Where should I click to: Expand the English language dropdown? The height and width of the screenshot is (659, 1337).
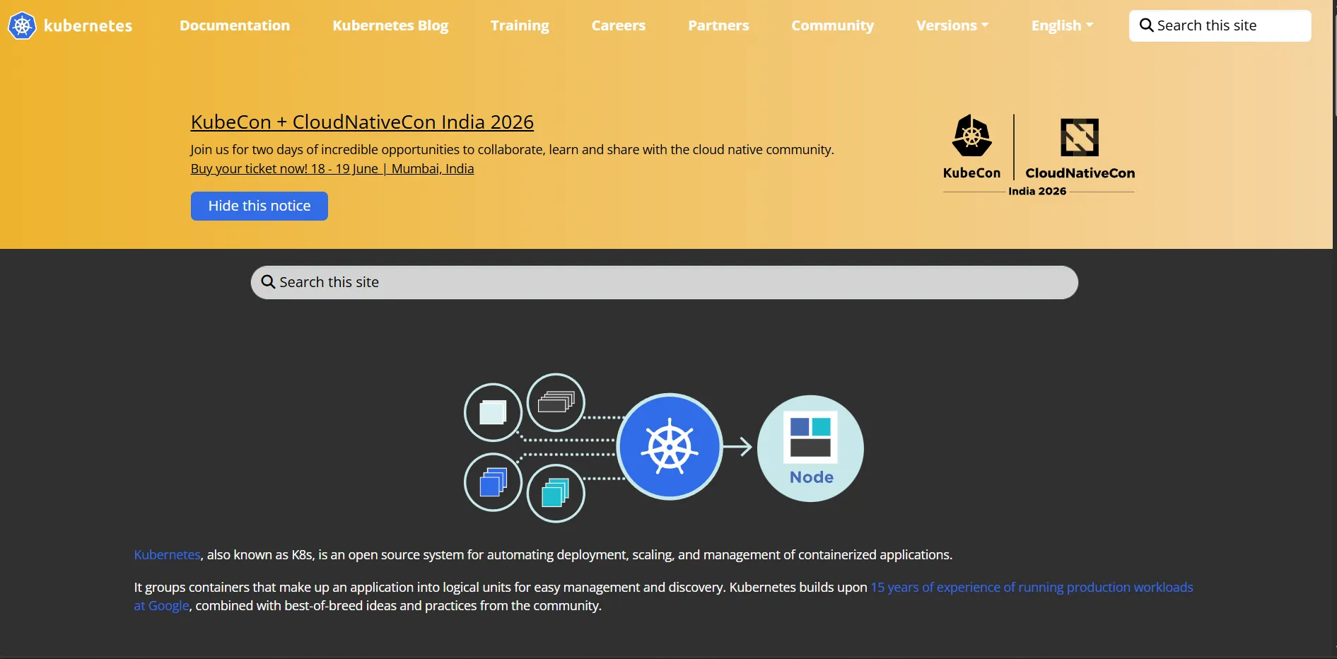tap(1062, 25)
